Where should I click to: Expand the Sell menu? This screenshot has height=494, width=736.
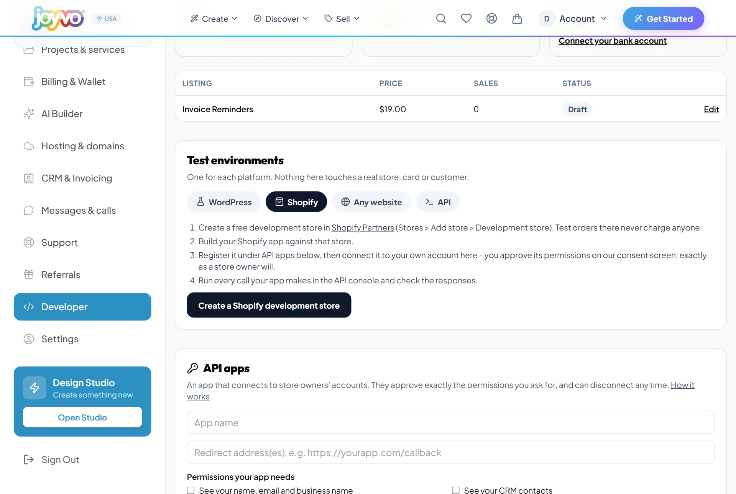coord(342,18)
